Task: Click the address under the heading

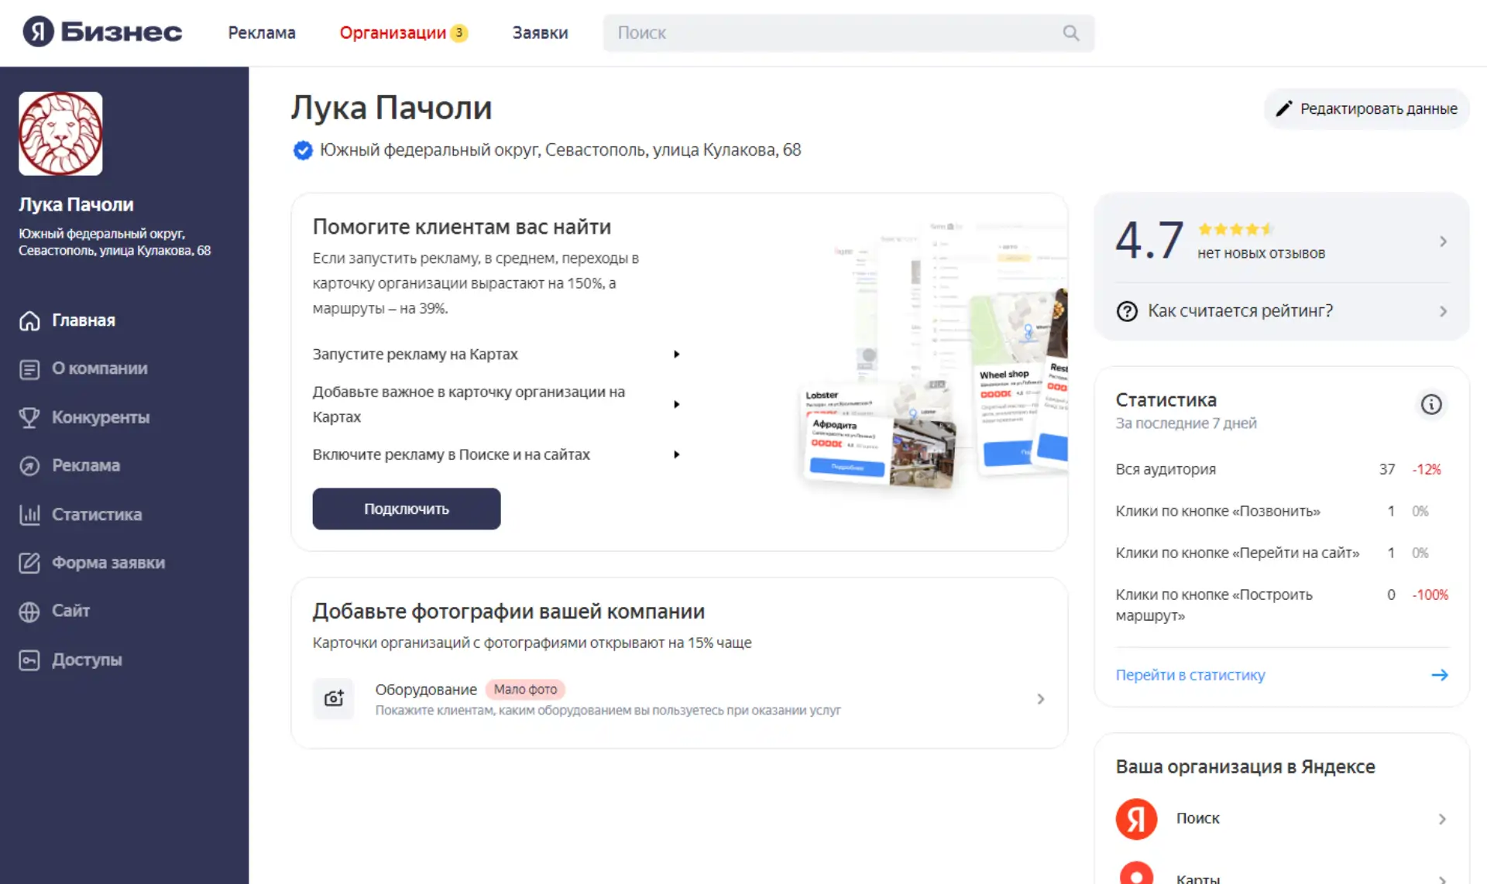Action: tap(560, 150)
